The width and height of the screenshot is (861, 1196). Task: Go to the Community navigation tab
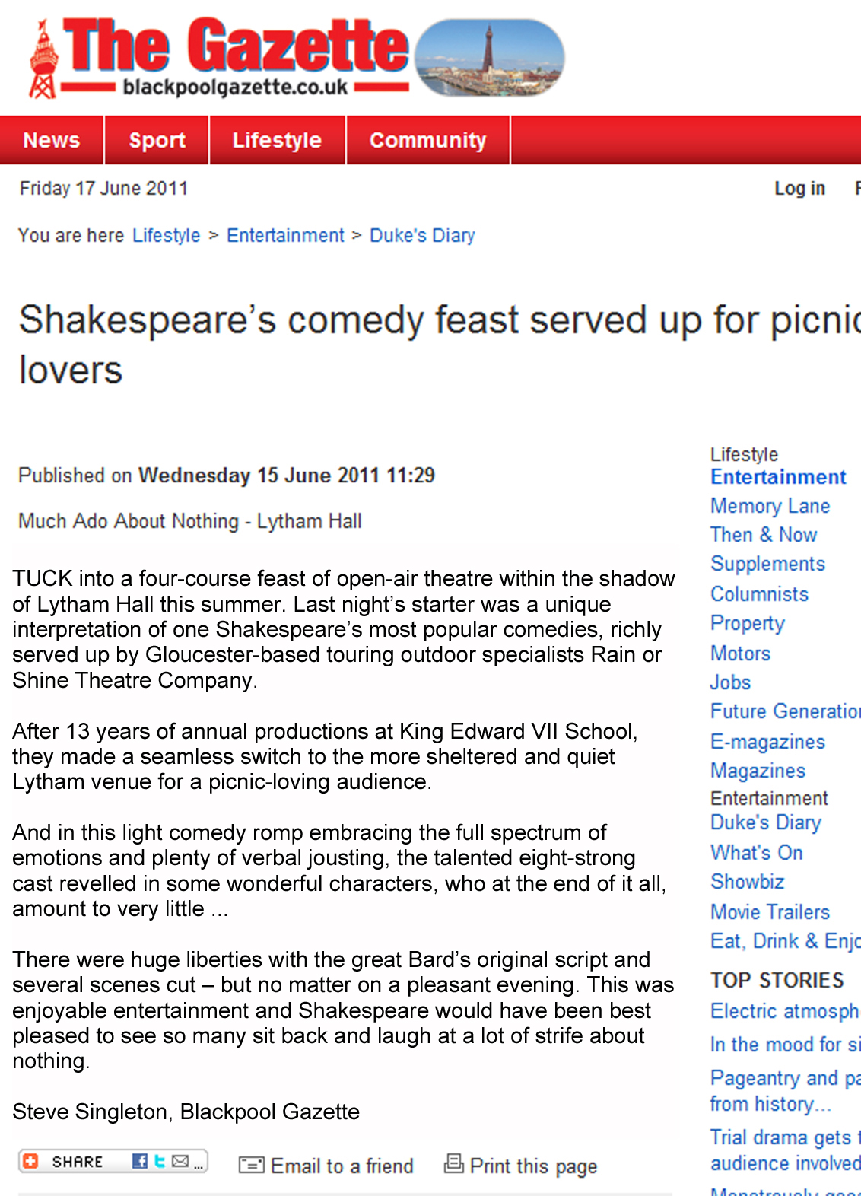427,140
